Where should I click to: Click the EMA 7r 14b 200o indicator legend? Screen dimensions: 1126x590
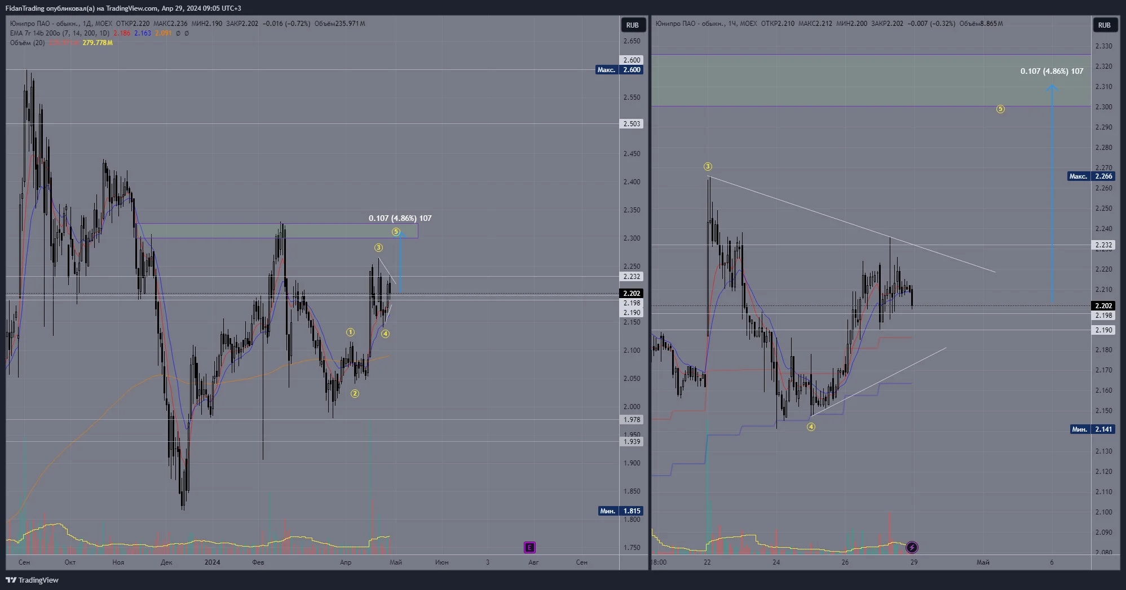pyautogui.click(x=60, y=33)
